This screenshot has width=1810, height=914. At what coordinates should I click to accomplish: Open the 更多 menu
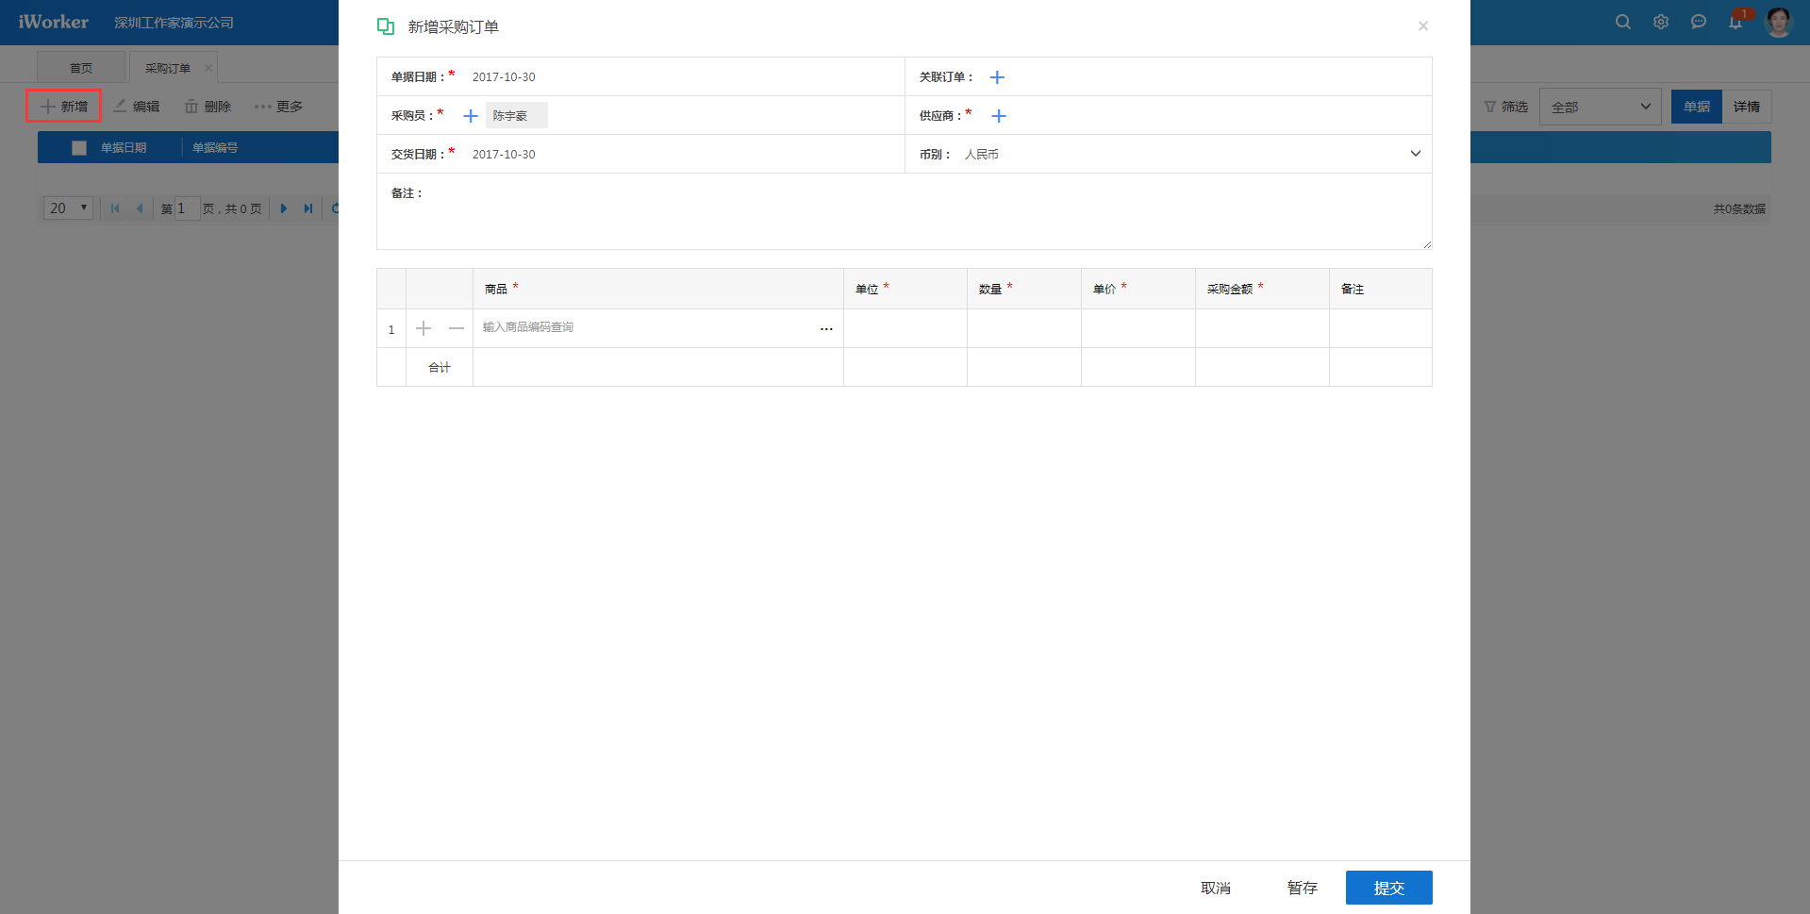278,107
